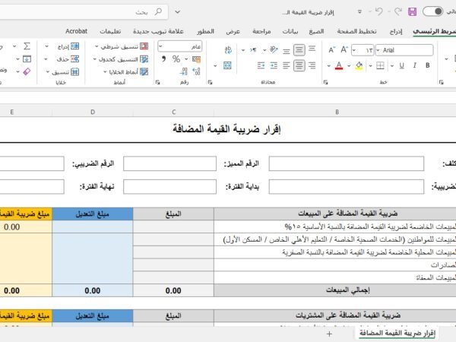Open the حذف delete cells dropdown arrow
The height and width of the screenshot is (342, 456).
coord(46,59)
